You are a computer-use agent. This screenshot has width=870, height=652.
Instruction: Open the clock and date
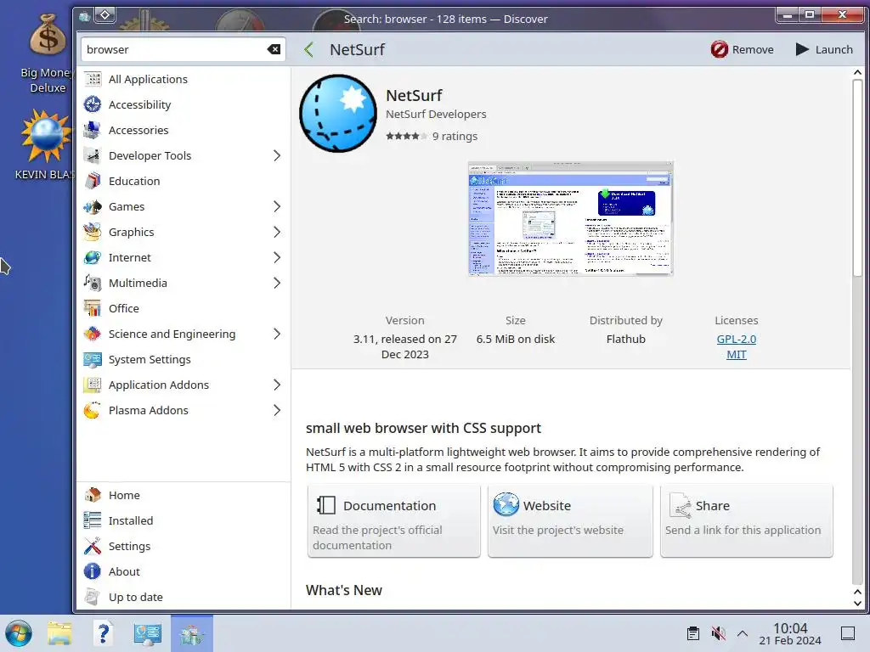tap(790, 633)
